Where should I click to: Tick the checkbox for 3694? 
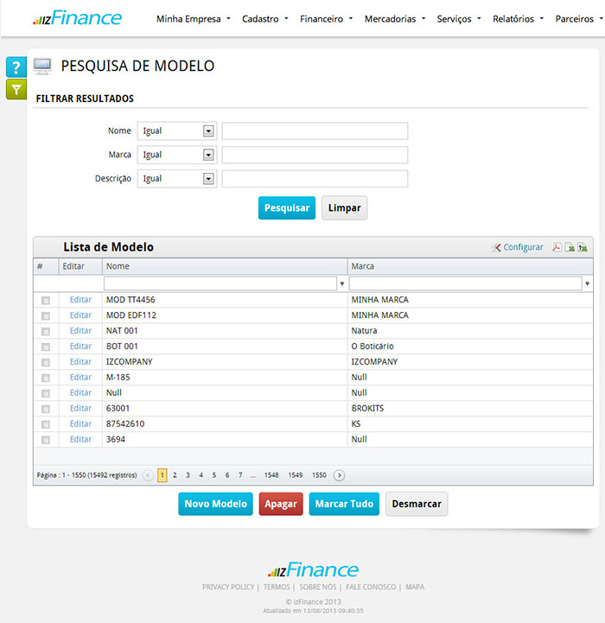tap(46, 440)
